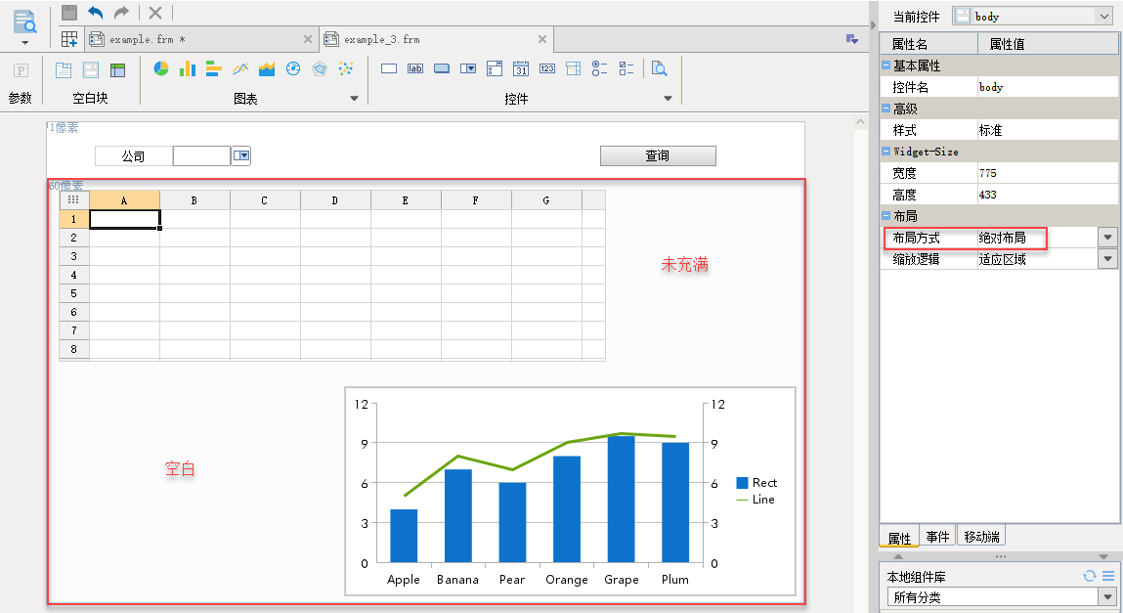Click the widget search magnifier icon
The image size is (1123, 613).
pyautogui.click(x=660, y=68)
